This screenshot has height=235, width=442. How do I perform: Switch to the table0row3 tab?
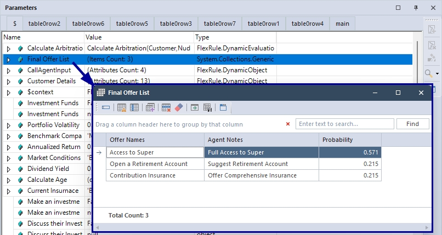(176, 24)
